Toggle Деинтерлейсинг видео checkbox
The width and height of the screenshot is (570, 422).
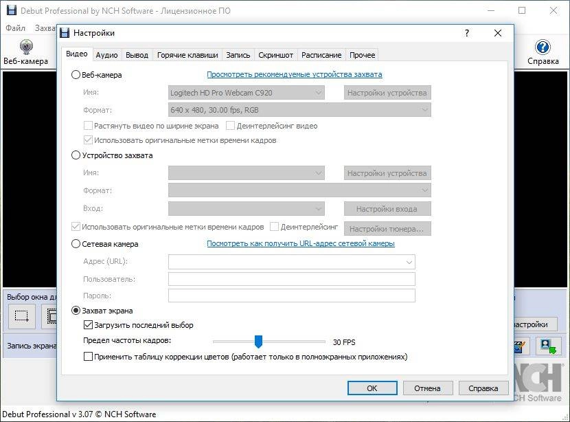230,126
